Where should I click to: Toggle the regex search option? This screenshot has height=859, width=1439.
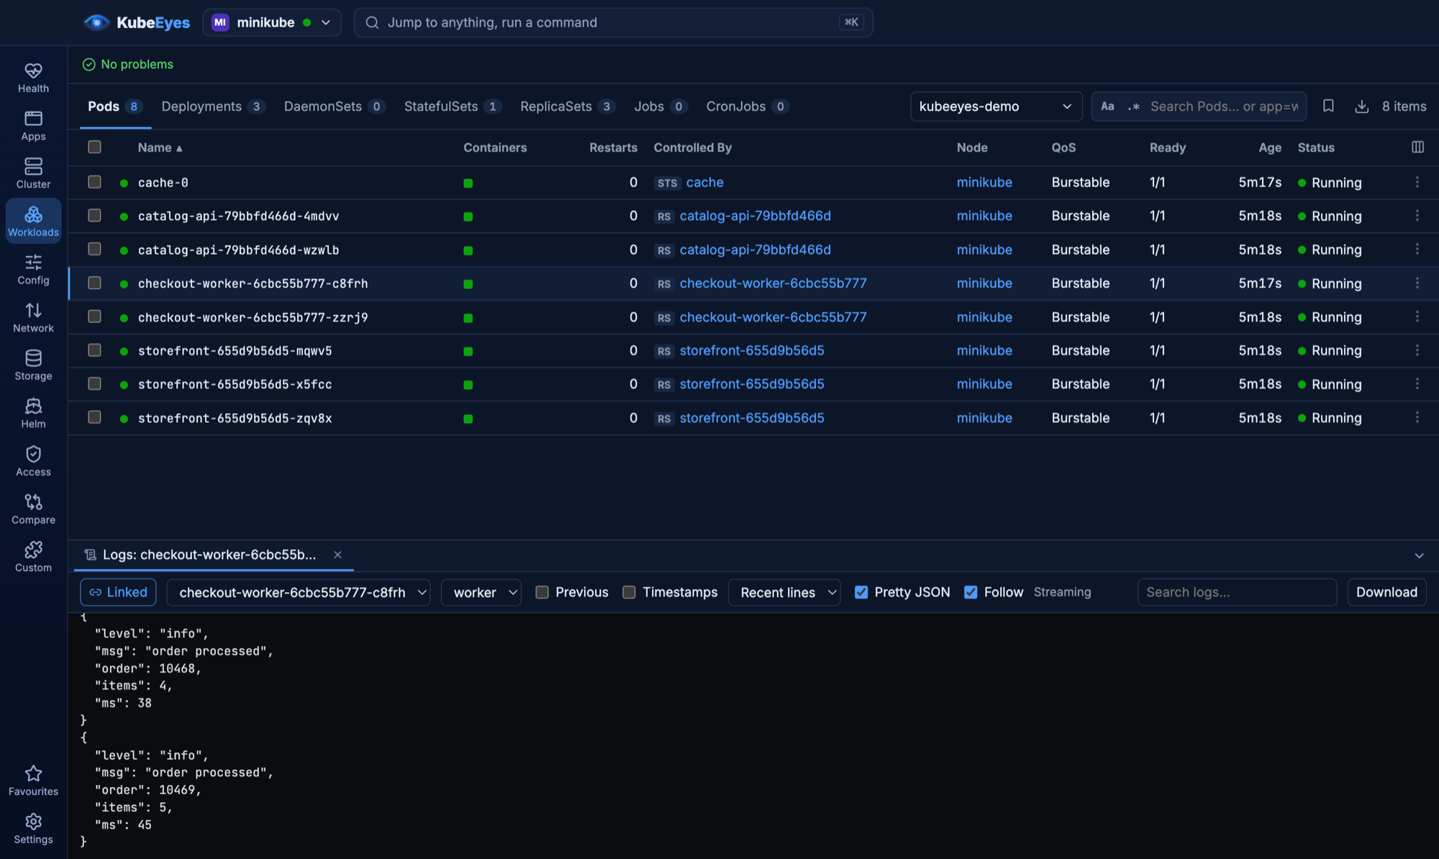coord(1133,106)
